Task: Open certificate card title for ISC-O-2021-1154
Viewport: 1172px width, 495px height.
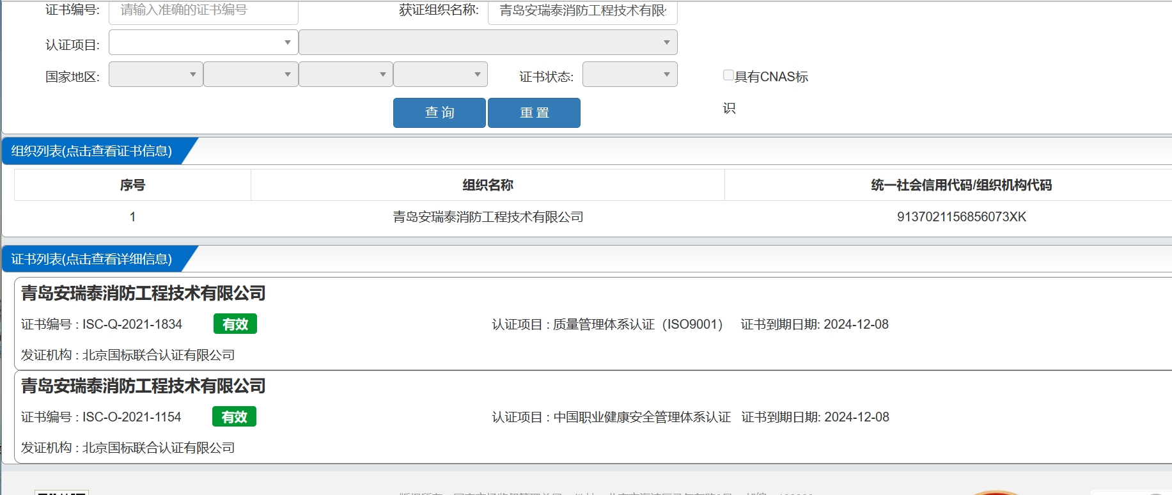Action: (x=143, y=386)
